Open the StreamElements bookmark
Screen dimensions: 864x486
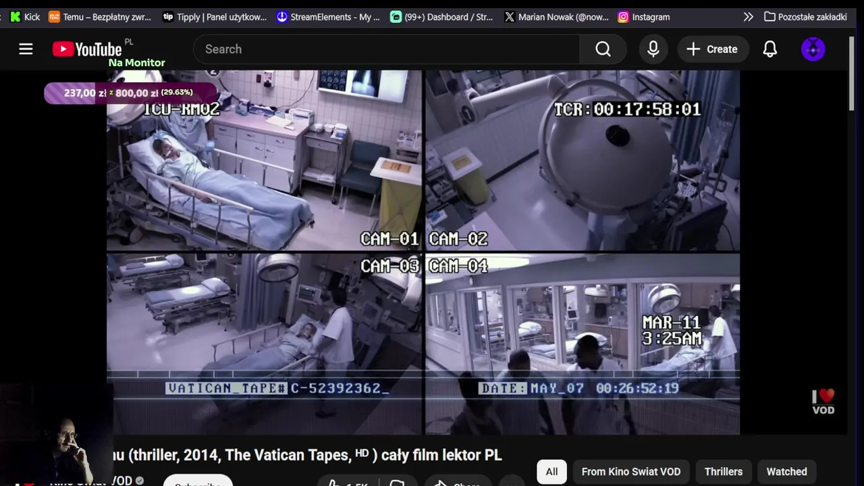[328, 17]
